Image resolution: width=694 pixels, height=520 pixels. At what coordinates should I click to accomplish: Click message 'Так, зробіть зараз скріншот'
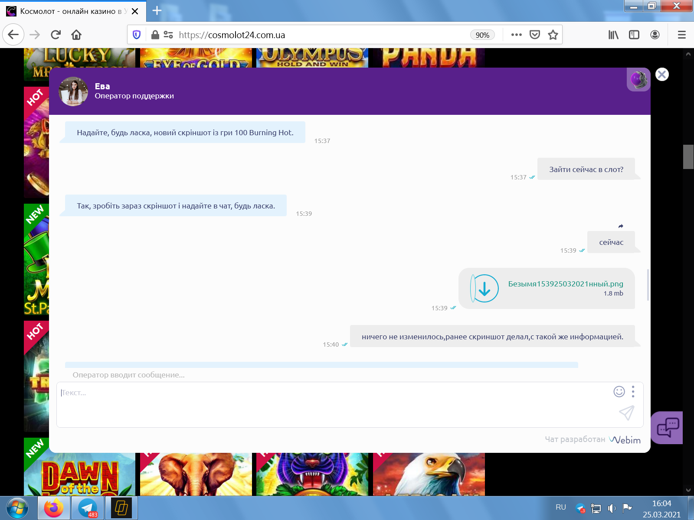176,206
